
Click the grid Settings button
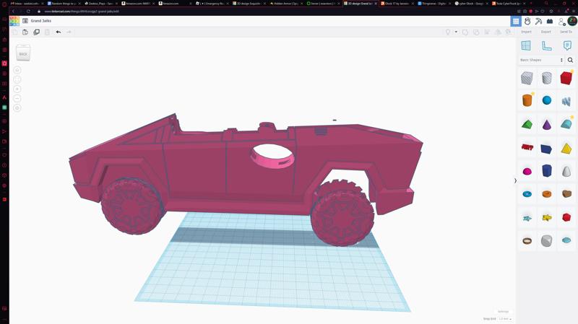[503, 312]
